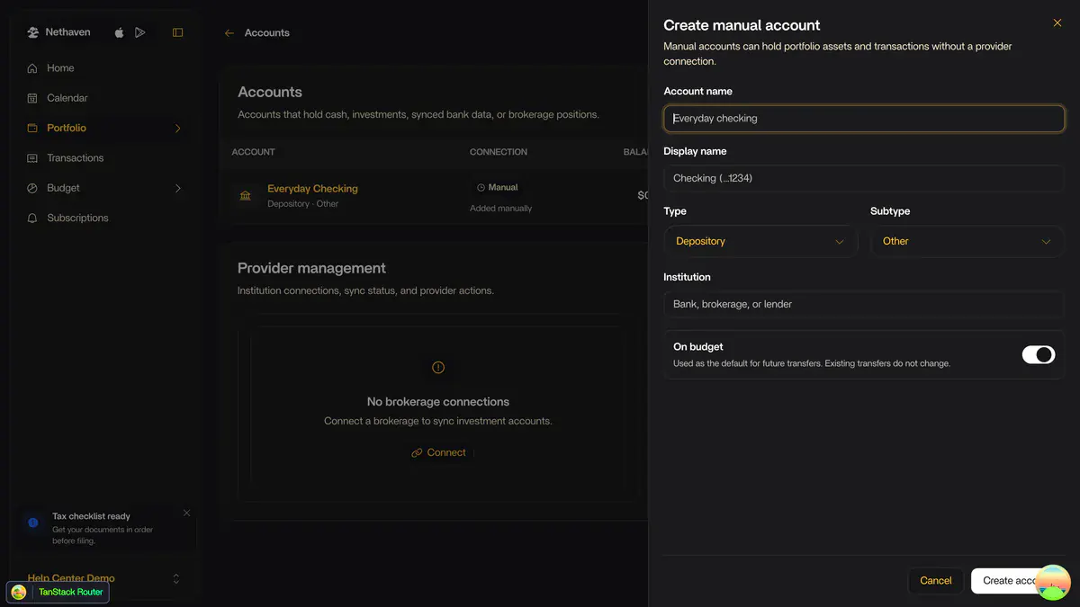This screenshot has height=607, width=1080.
Task: Go back with the Accounts arrow icon
Action: pyautogui.click(x=229, y=33)
